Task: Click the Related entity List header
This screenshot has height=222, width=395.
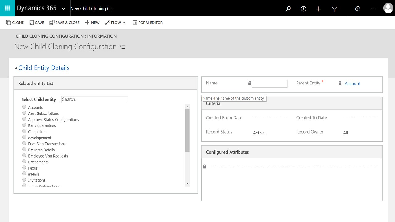Action: coord(106,84)
